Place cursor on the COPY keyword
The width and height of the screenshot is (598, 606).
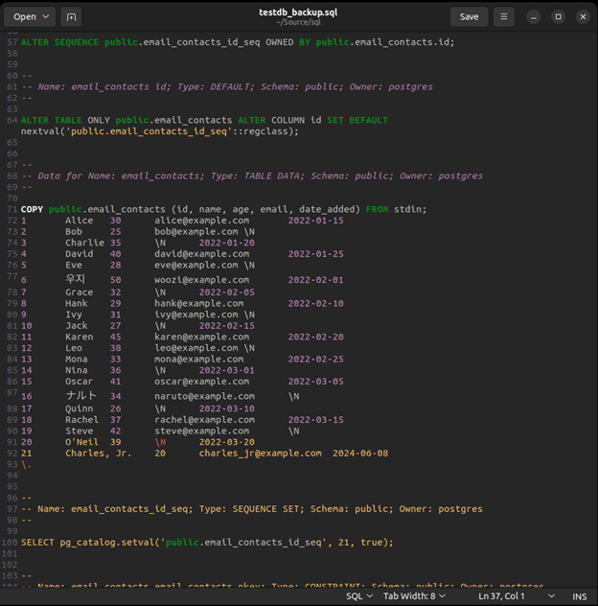32,209
